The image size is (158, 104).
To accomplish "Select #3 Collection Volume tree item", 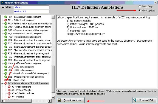I will click(23, 93).
